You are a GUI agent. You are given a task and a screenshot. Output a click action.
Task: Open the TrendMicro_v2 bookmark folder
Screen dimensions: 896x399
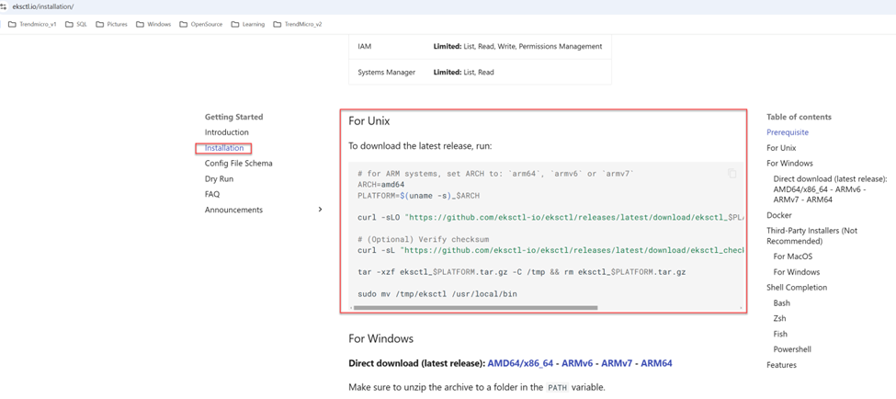[x=298, y=25]
